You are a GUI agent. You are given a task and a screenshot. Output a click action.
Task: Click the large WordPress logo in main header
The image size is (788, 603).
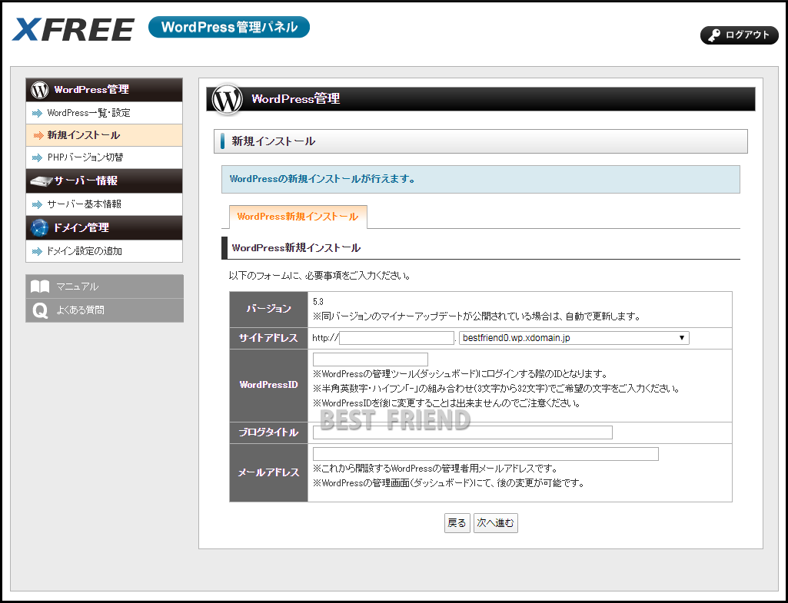227,99
